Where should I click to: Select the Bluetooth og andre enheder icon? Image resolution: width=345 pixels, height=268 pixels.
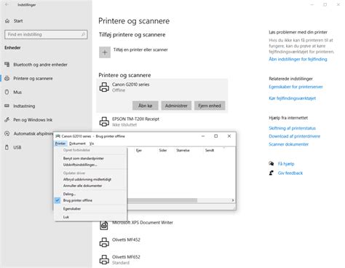coord(7,65)
